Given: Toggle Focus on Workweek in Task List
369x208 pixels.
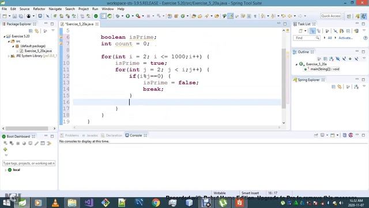Looking at the screenshot, I should (x=327, y=31).
